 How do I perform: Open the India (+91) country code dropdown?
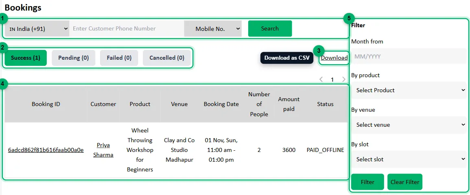tap(37, 29)
